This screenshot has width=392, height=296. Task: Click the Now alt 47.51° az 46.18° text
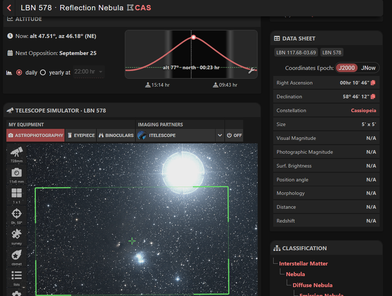56,36
